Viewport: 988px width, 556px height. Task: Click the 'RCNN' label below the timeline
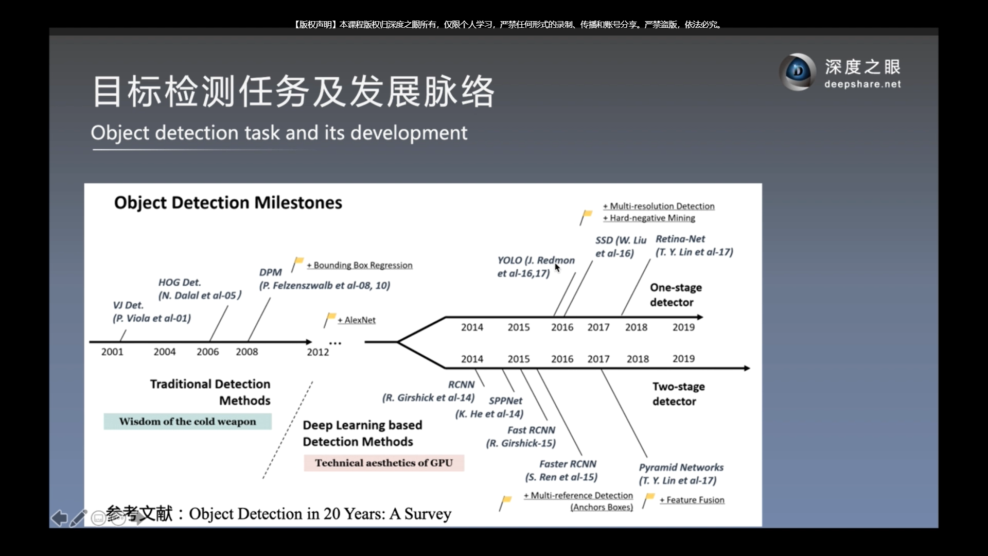tap(461, 385)
